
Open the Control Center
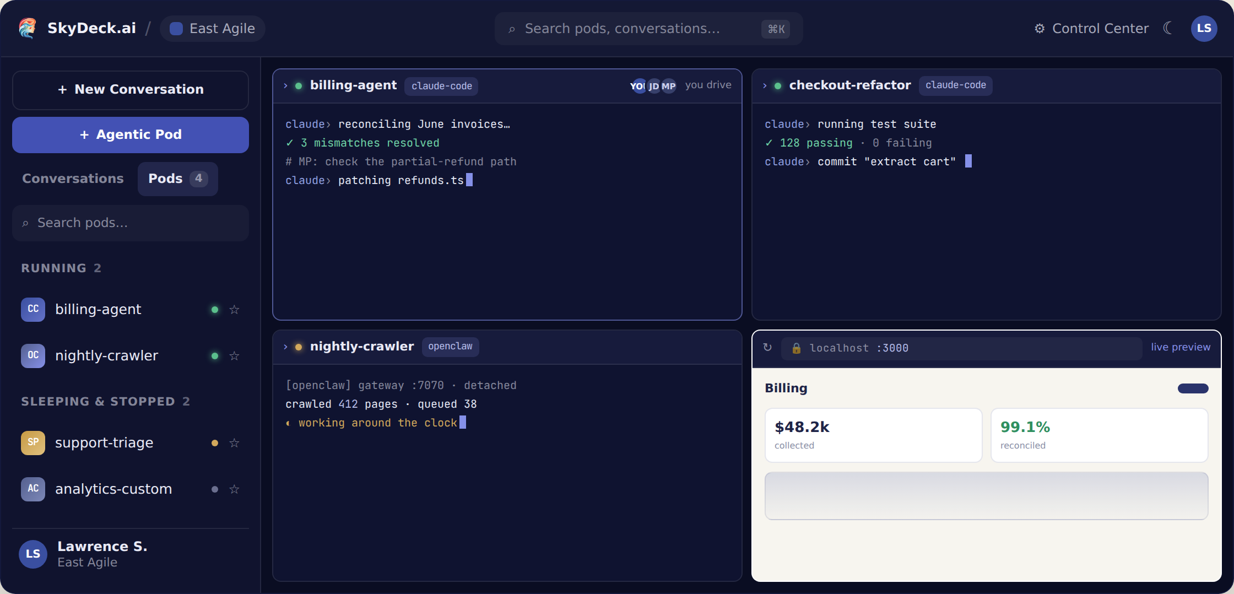coord(1091,29)
